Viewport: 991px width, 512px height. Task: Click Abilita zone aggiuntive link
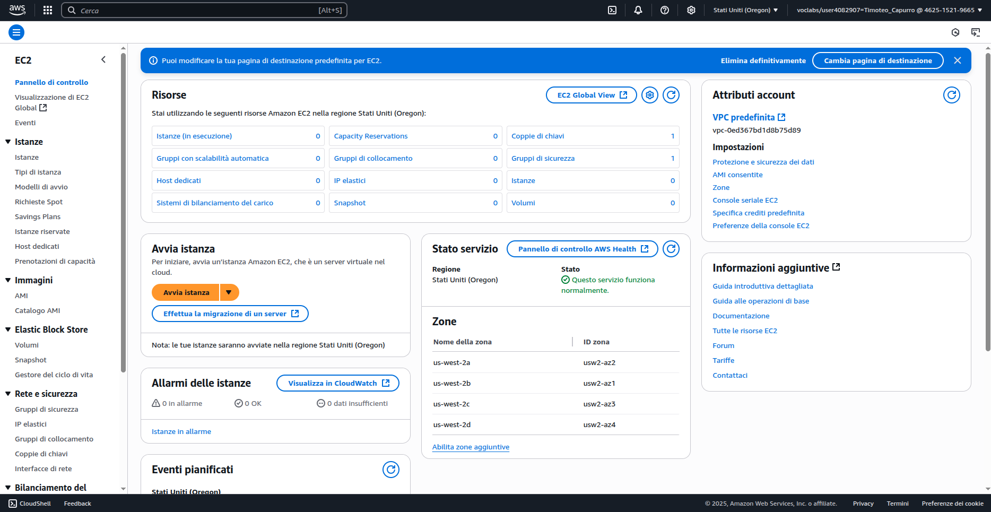coord(471,447)
